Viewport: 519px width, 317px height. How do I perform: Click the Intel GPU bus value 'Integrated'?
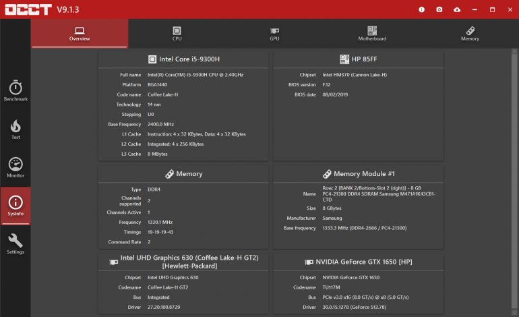[x=158, y=297]
